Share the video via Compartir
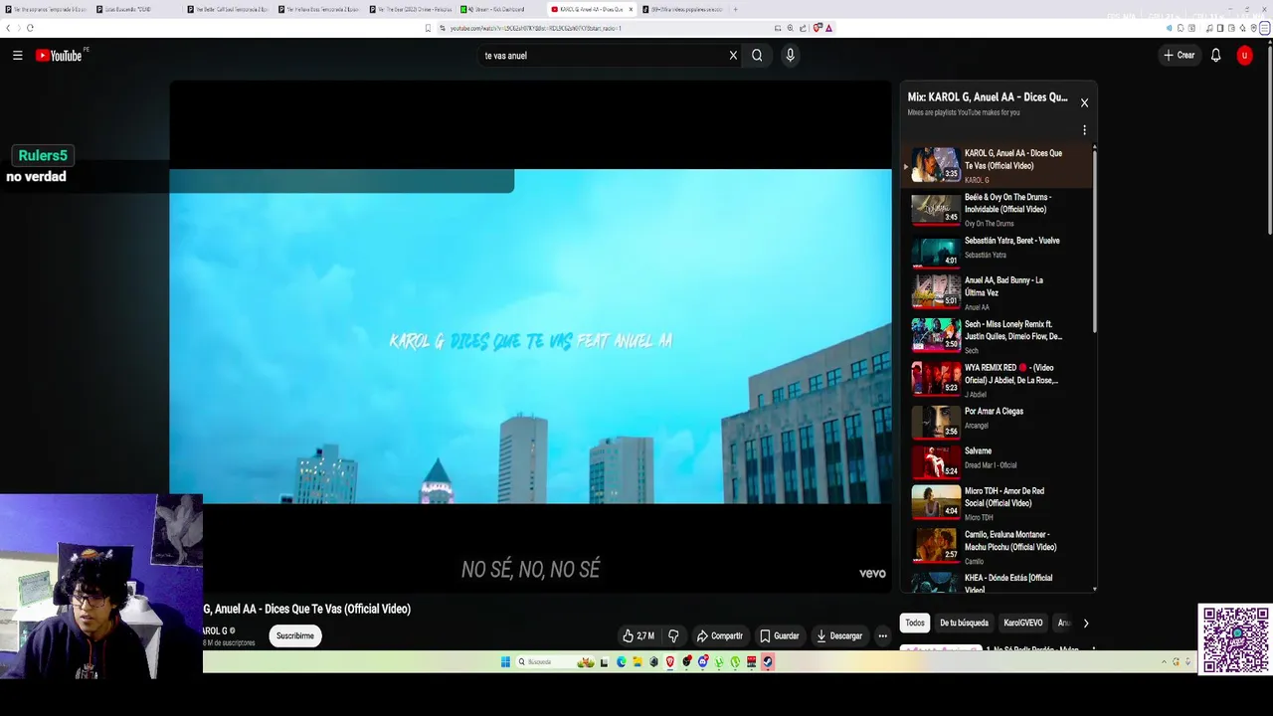Screen dimensions: 1273x716 pos(720,635)
